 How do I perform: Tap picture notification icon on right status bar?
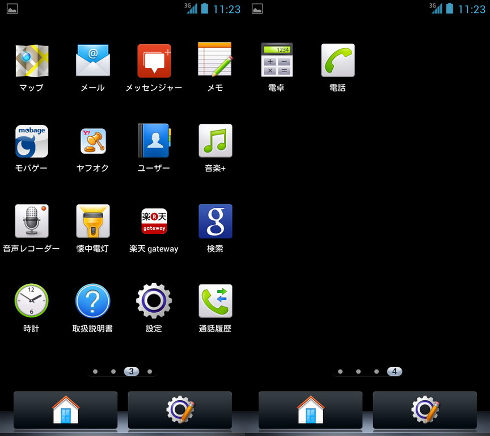257,9
